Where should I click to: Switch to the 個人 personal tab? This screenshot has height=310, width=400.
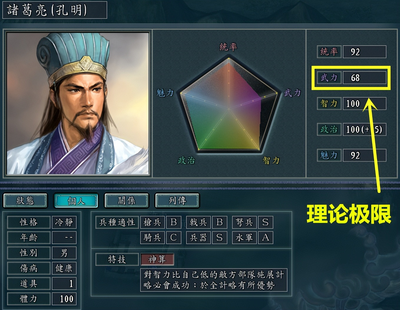tap(76, 201)
